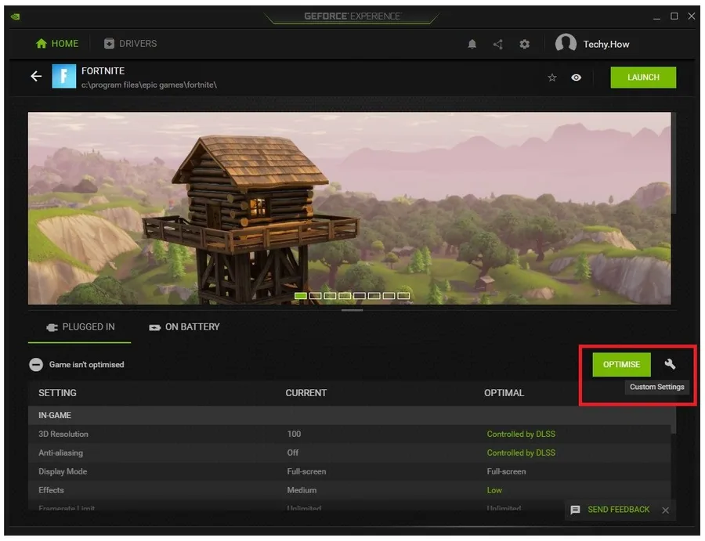Click the Effects current value Medium
The height and width of the screenshot is (541, 705).
302,490
